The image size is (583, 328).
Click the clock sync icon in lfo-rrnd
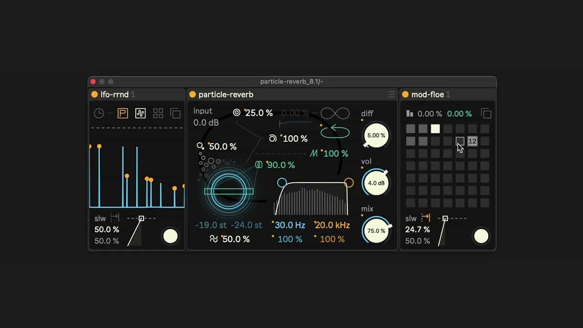point(99,113)
